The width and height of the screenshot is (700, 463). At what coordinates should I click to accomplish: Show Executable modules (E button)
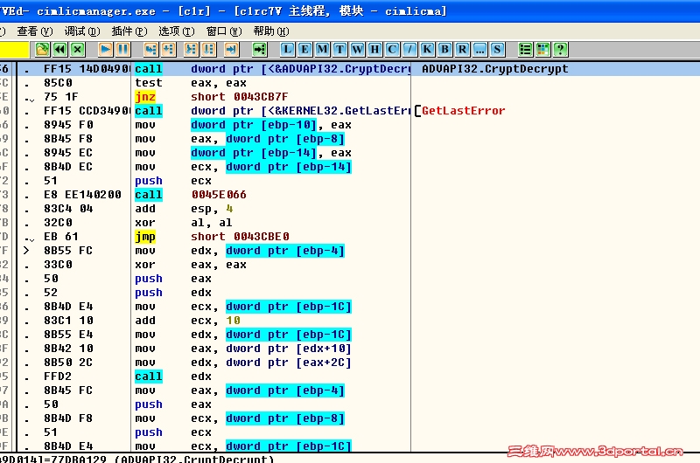pos(304,49)
